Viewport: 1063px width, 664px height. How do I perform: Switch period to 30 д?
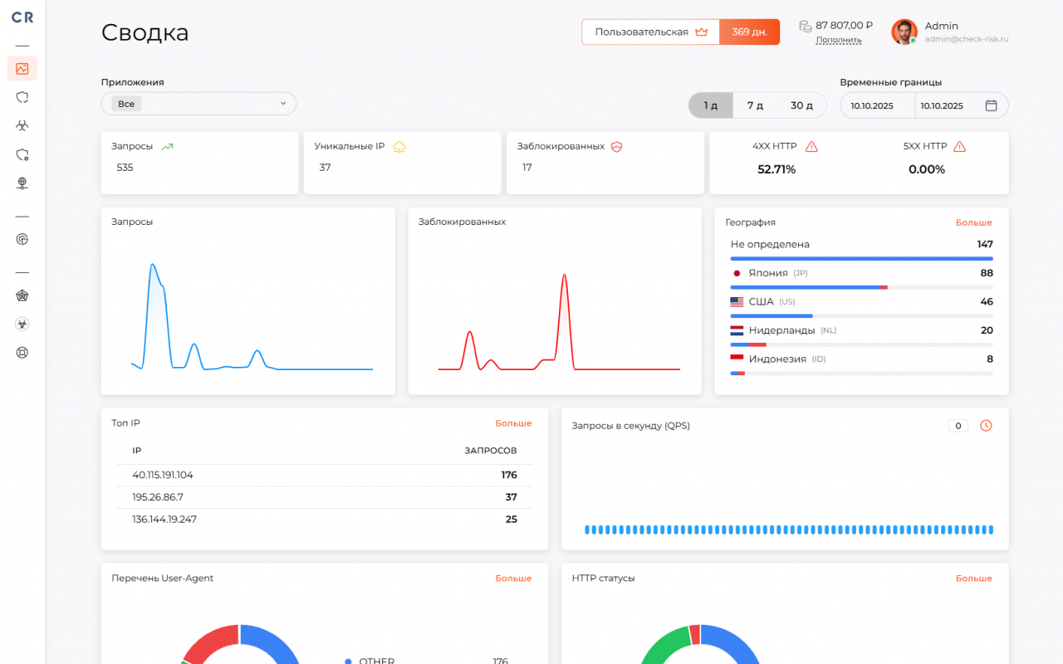point(801,105)
